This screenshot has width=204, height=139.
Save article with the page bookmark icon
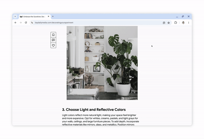pos(53,35)
